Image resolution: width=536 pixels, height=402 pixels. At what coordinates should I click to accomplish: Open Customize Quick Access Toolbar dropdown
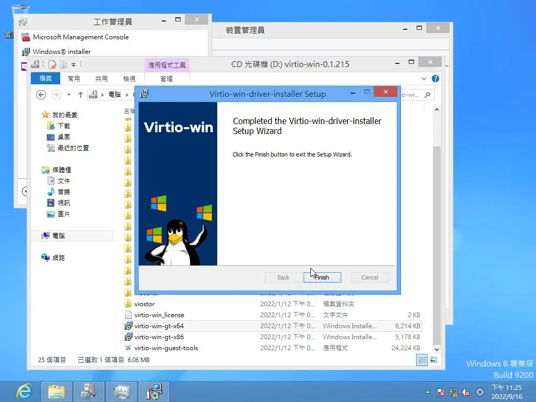point(73,64)
